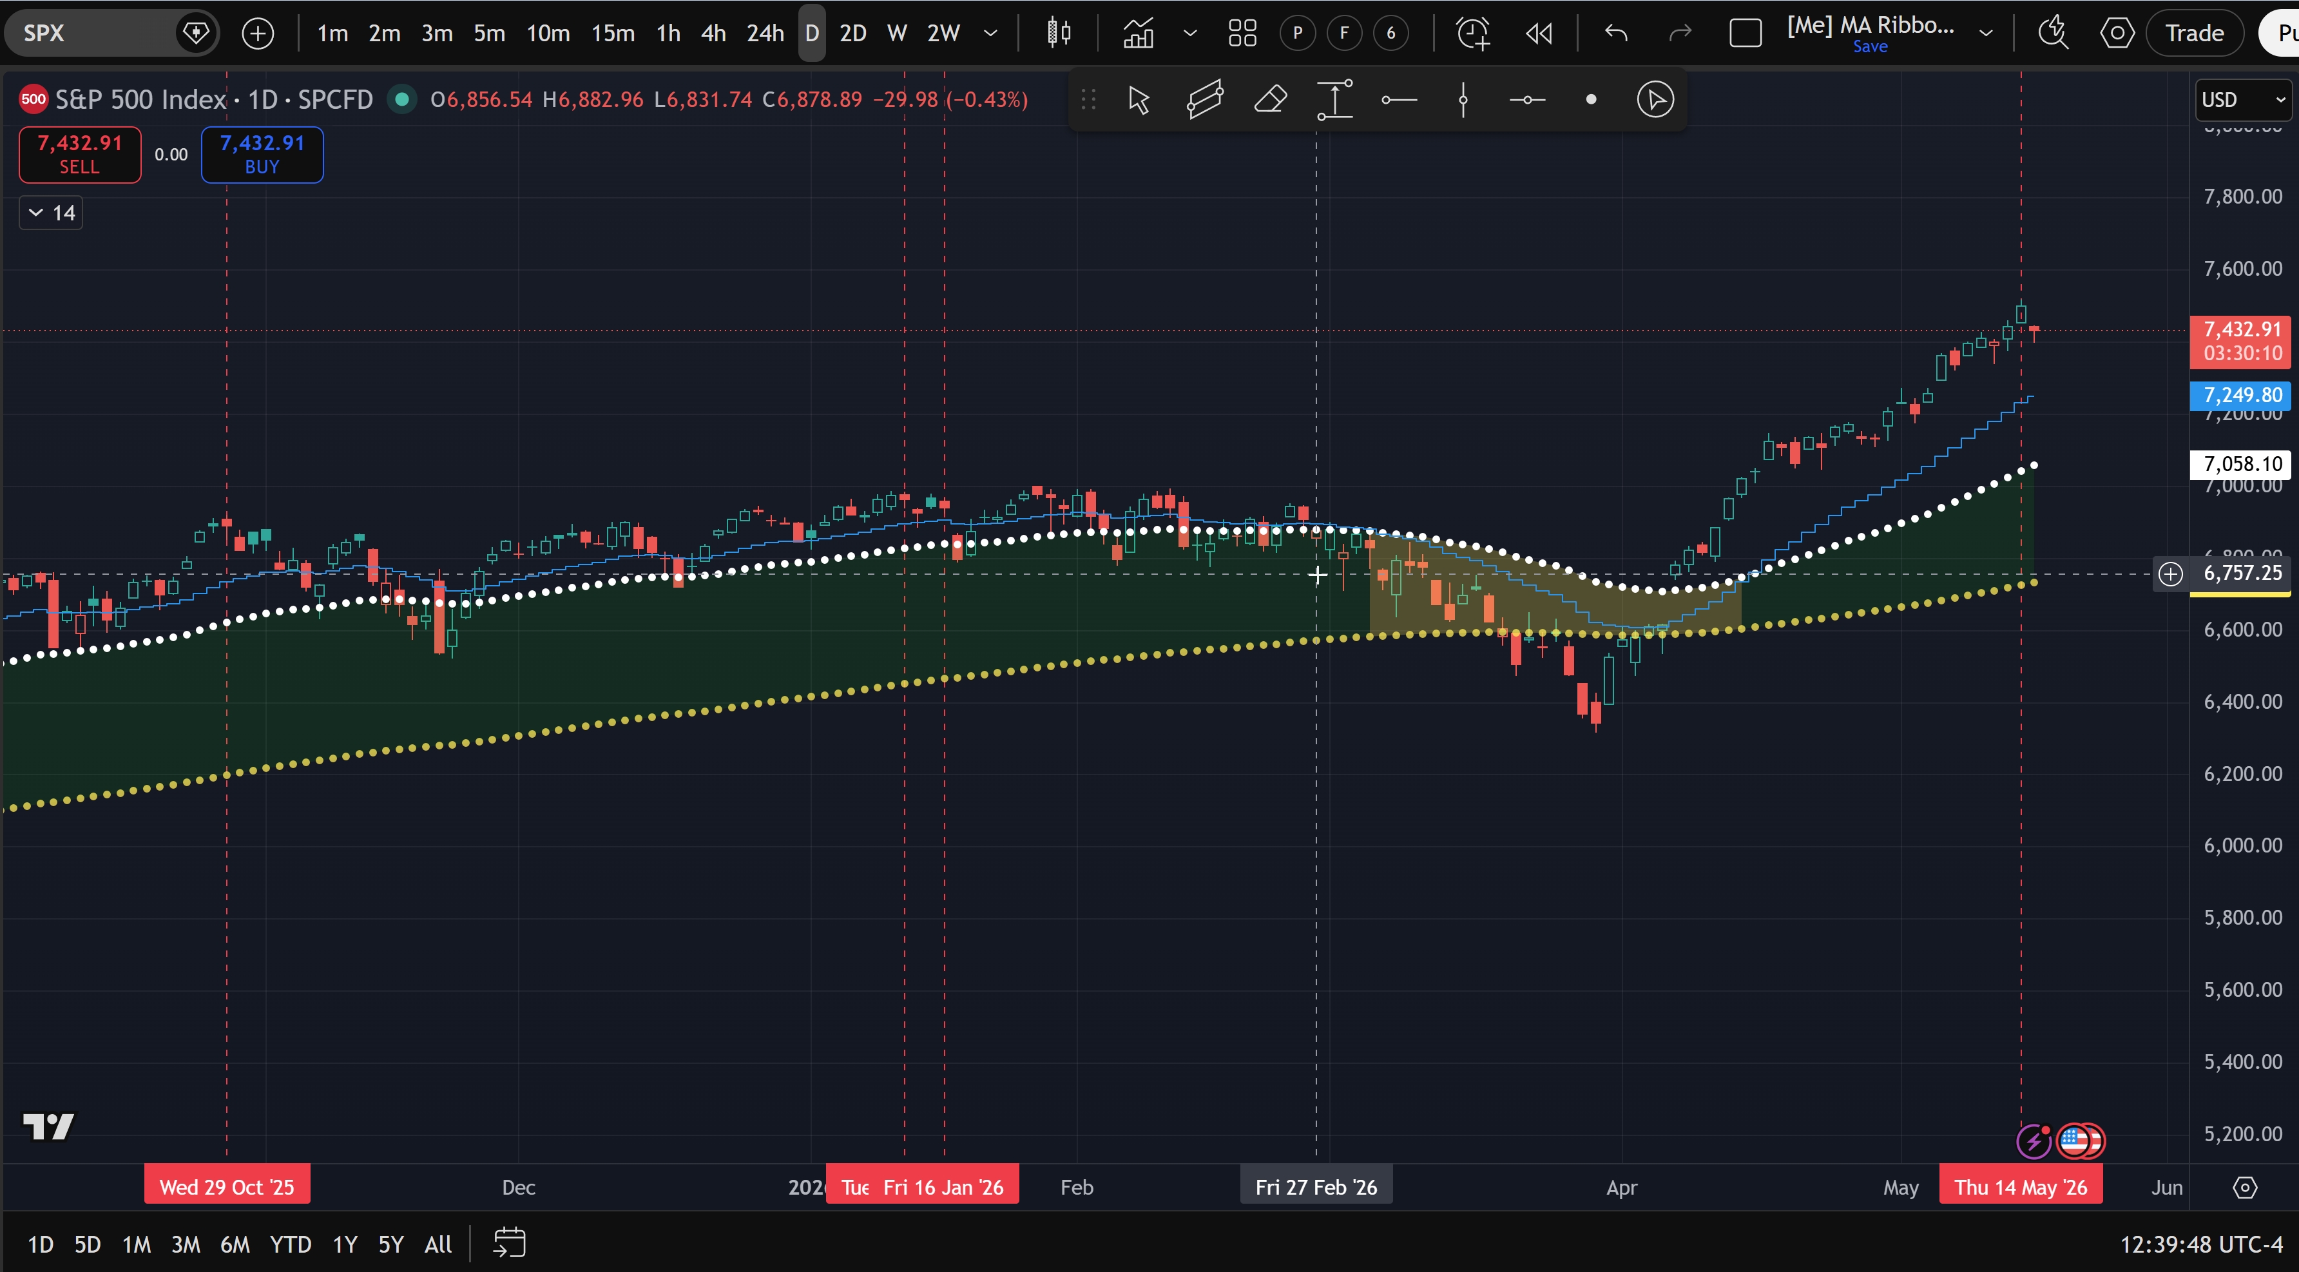Start bar replay with the rewind icon

coord(1539,34)
